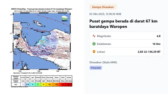
Task: Click the BMKG logo on the map
Action: (x=65, y=18)
